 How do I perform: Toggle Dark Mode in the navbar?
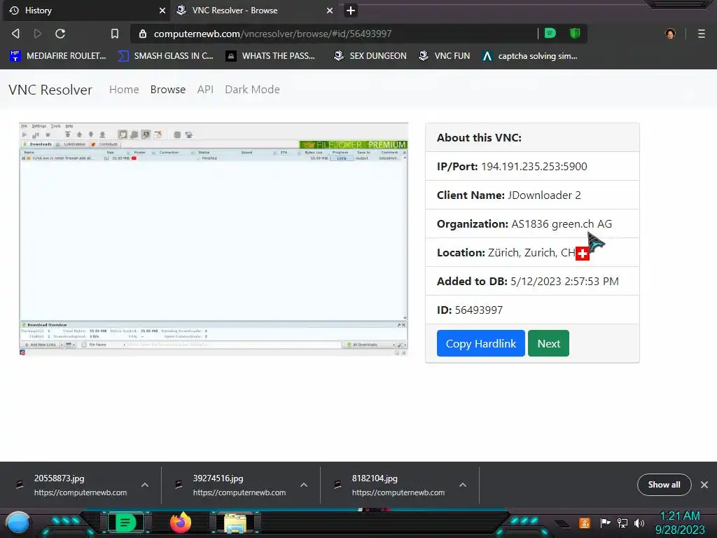click(252, 89)
